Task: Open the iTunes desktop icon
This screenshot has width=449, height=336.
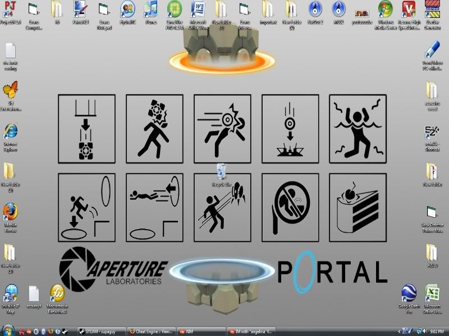Action: [x=150, y=9]
